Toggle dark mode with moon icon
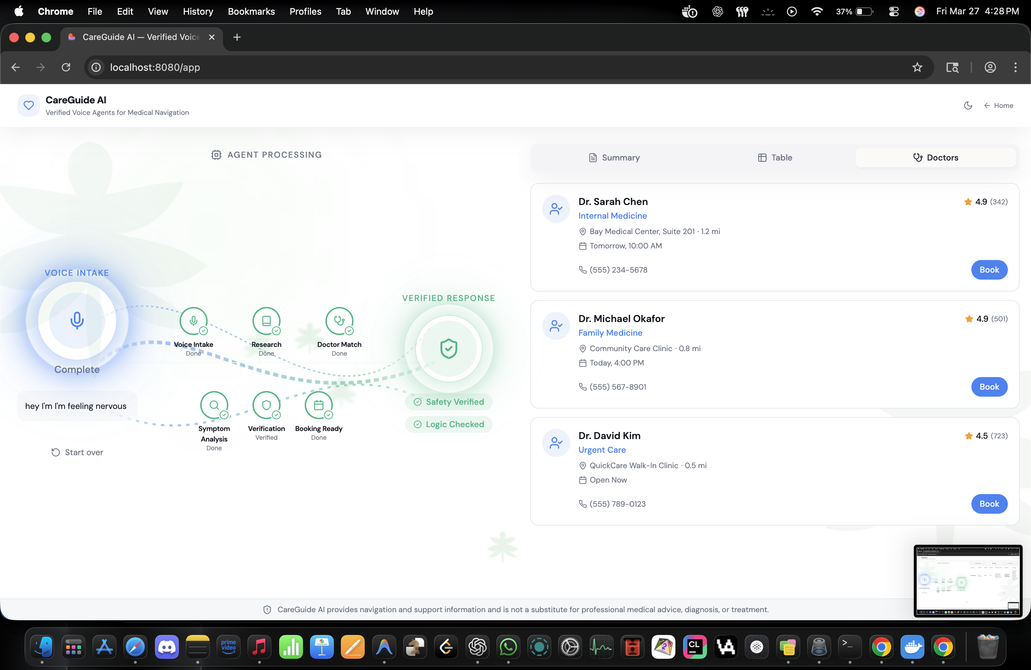The height and width of the screenshot is (670, 1031). pos(968,105)
